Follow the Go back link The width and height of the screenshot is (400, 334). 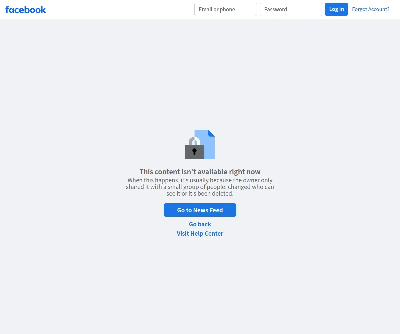click(x=200, y=224)
